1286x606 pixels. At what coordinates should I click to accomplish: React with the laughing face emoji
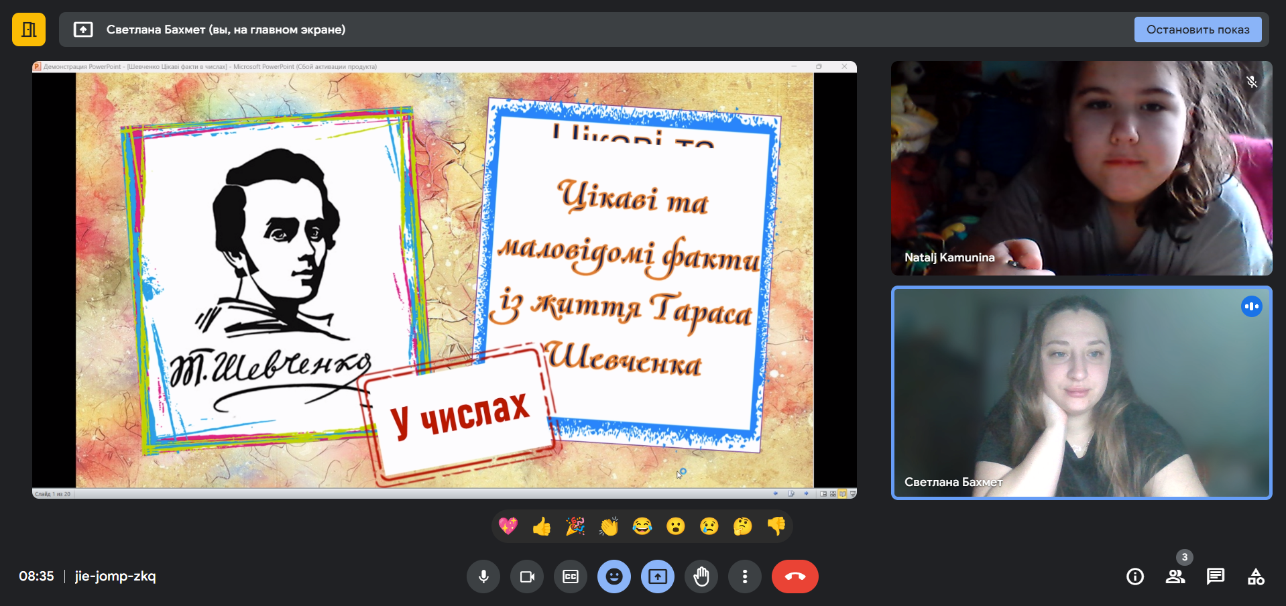point(642,526)
